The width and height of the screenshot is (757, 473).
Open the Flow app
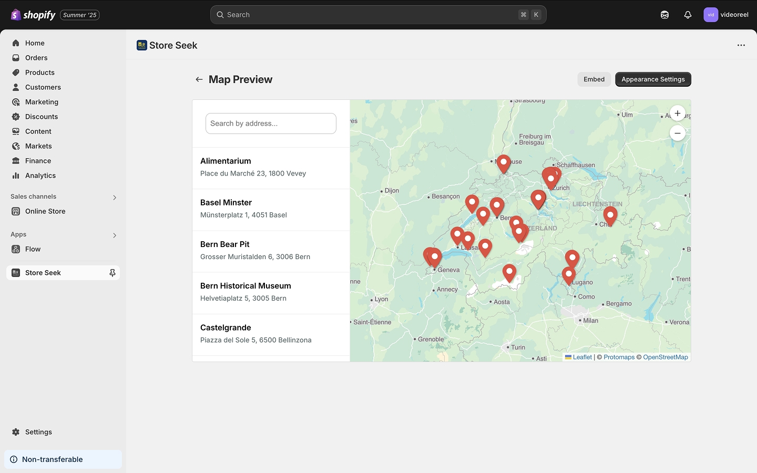[x=33, y=249]
